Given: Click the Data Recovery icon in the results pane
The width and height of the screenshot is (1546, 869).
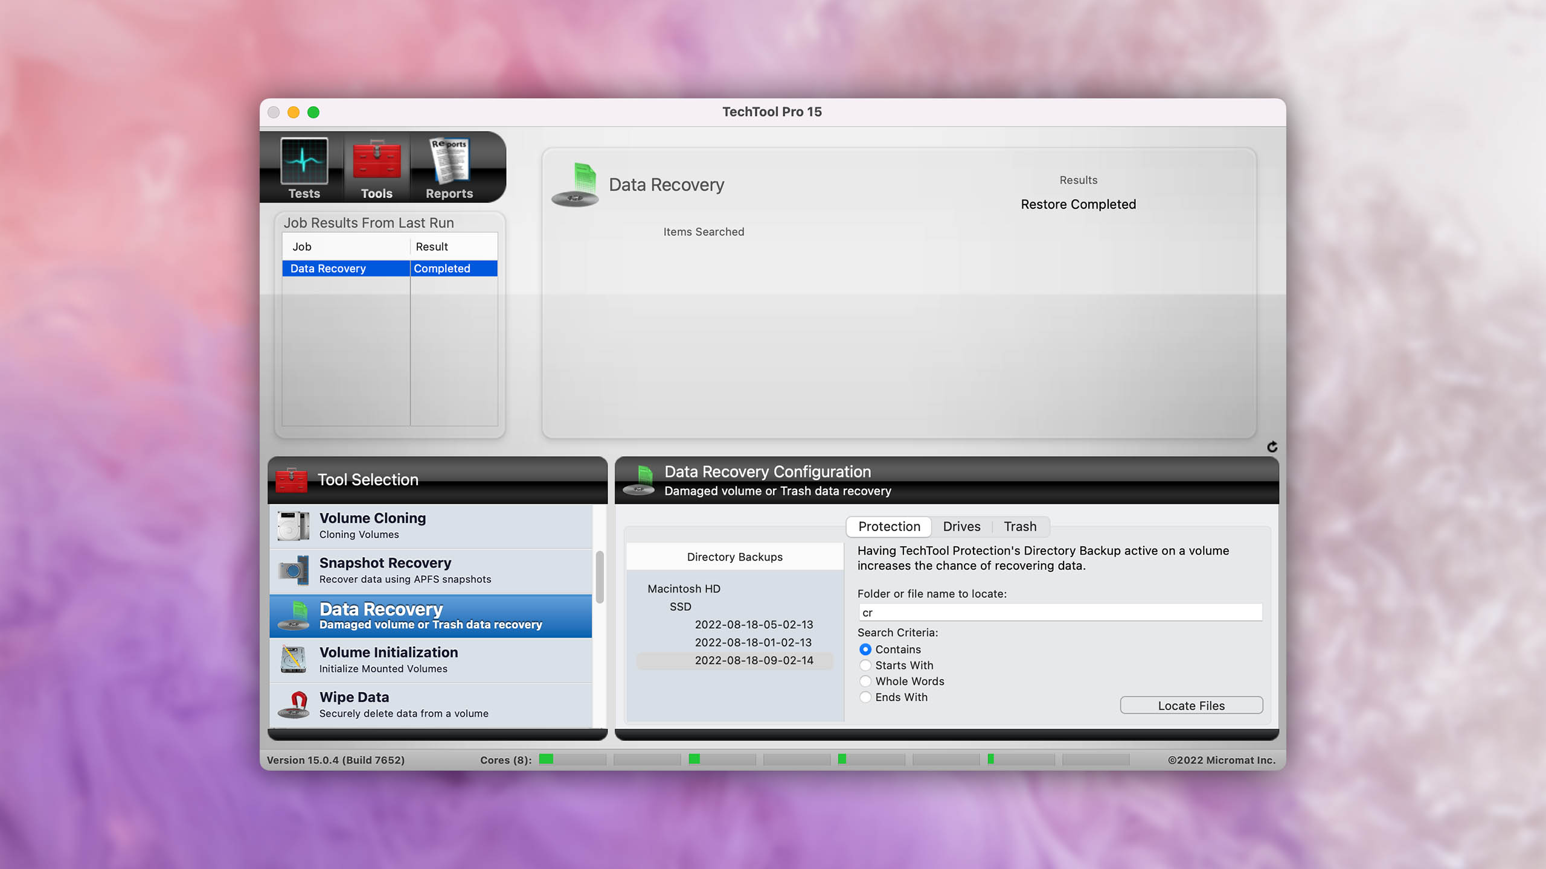Looking at the screenshot, I should (575, 185).
